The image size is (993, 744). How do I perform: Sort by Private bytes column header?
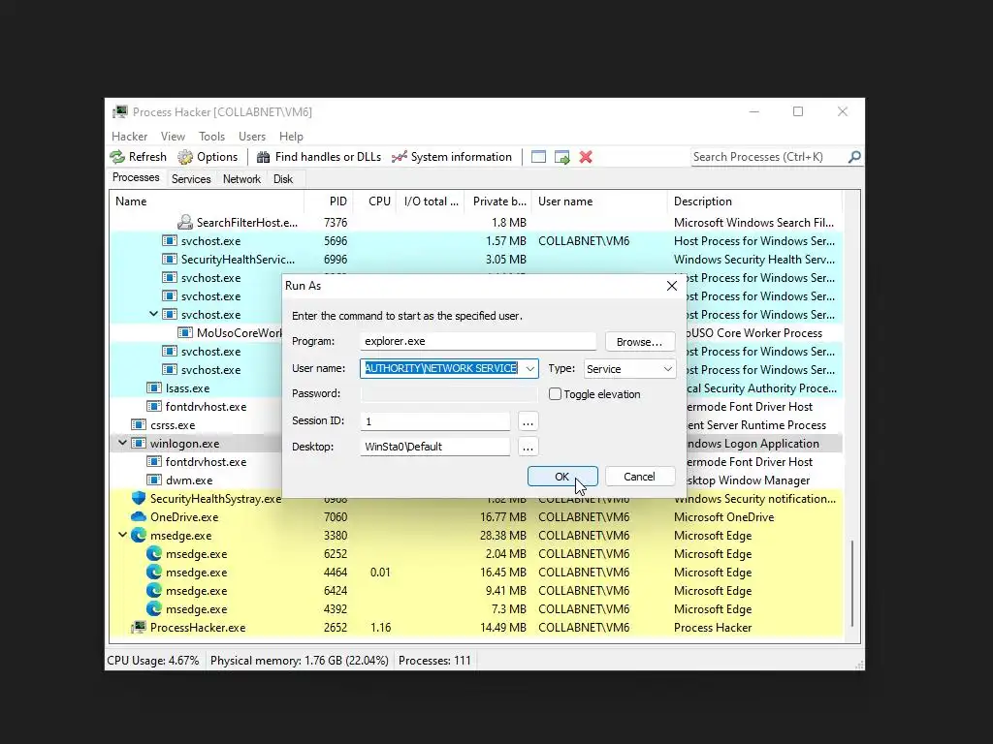pyautogui.click(x=497, y=201)
